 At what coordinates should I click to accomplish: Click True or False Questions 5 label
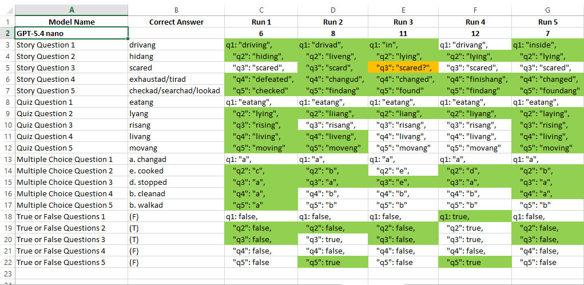coord(71,262)
